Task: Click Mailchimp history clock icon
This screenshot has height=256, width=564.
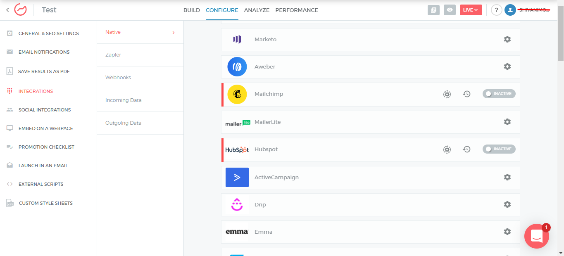Action: (467, 94)
